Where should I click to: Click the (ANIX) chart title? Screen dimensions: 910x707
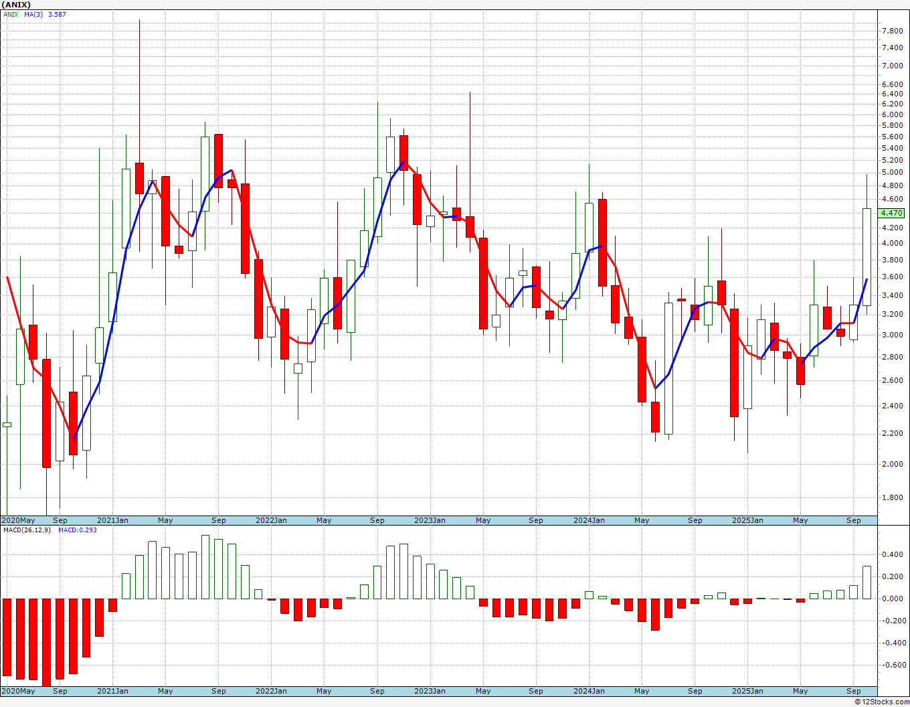pyautogui.click(x=17, y=4)
